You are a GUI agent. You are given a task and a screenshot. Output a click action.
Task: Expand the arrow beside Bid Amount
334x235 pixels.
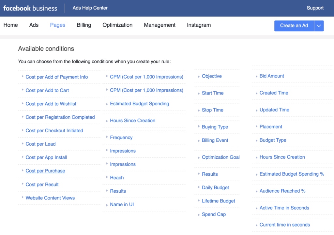256,76
